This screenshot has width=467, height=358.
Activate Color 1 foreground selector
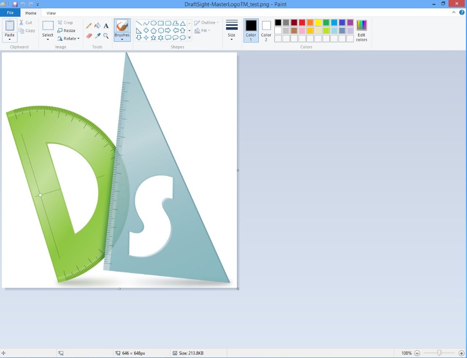pos(251,30)
